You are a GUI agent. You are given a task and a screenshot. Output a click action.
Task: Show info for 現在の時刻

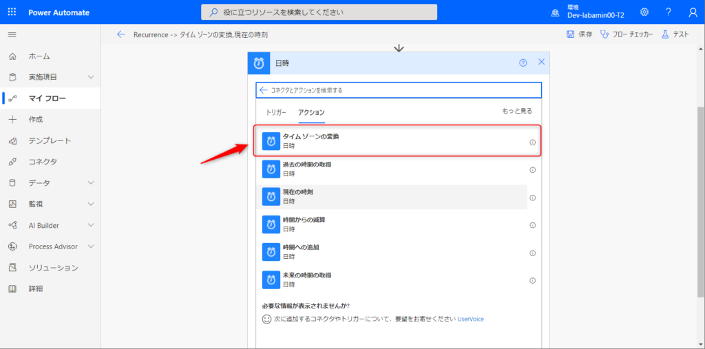533,198
